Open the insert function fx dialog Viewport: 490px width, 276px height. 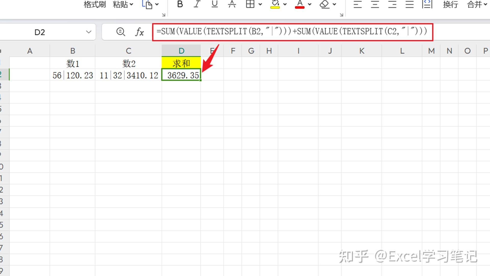click(x=139, y=32)
